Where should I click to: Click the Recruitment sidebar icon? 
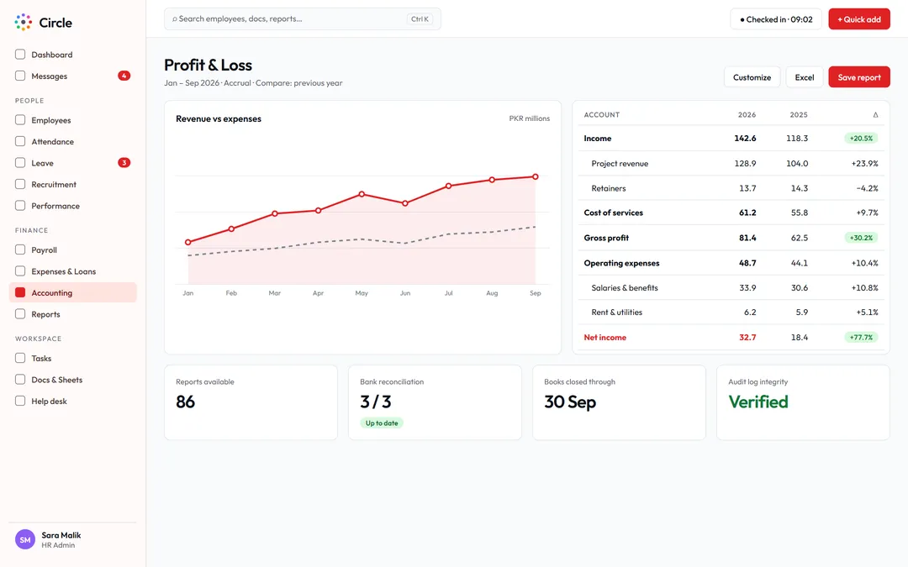(x=20, y=184)
